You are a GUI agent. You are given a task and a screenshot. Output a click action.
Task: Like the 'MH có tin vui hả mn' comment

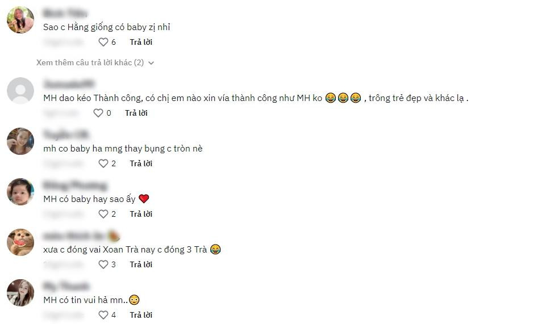[103, 314]
